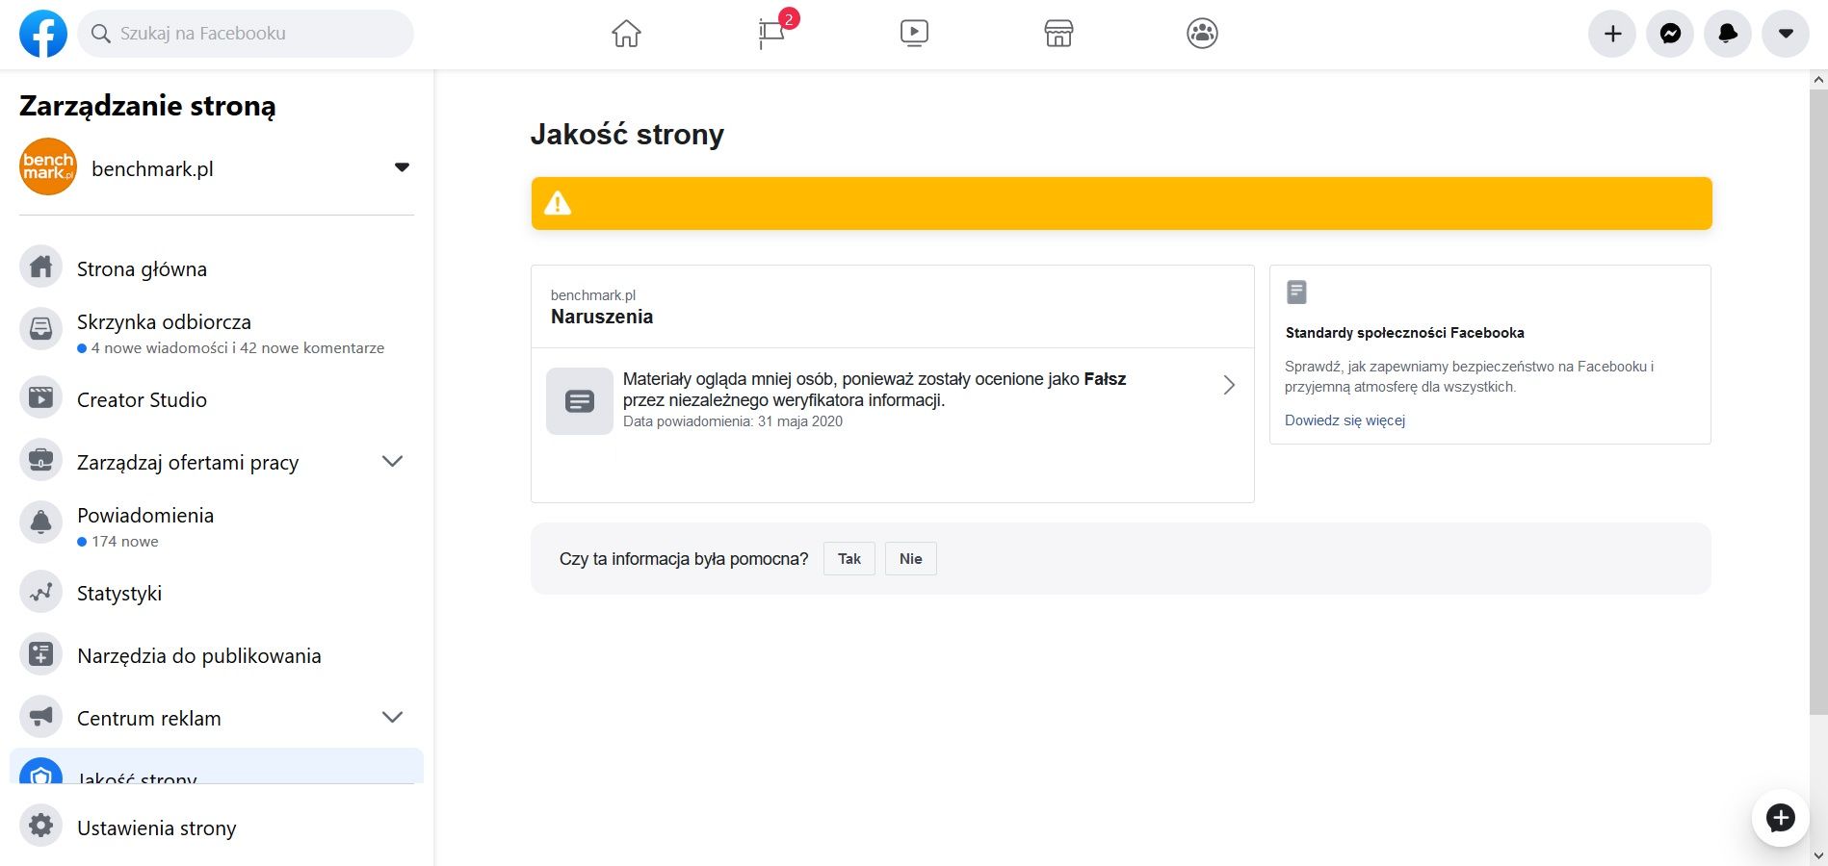
Task: Click the Narzędzia do publikowania icon
Action: point(40,654)
